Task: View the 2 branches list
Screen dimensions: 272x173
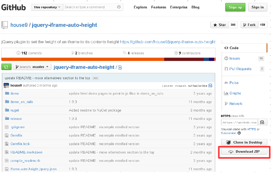Action: point(82,53)
